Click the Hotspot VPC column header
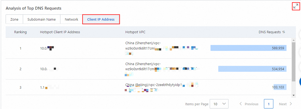The height and width of the screenshot is (109, 301). [x=135, y=32]
